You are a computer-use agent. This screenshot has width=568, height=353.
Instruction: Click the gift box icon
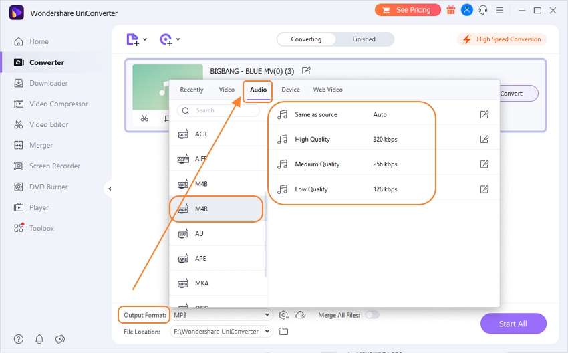pyautogui.click(x=450, y=10)
